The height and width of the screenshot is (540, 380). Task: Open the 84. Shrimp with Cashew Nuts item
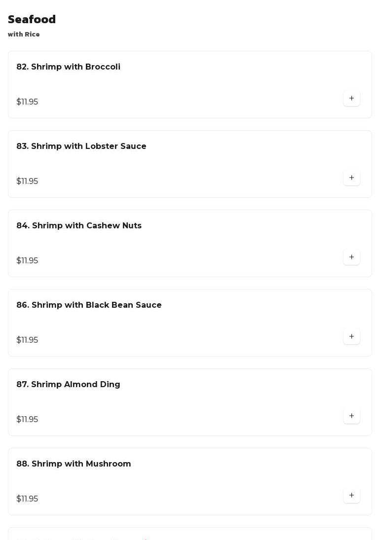click(79, 226)
